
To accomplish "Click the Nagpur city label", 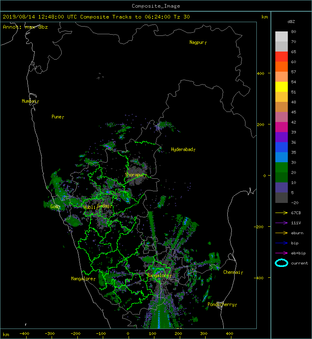I will tap(197, 42).
